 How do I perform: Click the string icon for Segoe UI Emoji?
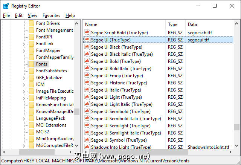pyautogui.click(x=87, y=75)
